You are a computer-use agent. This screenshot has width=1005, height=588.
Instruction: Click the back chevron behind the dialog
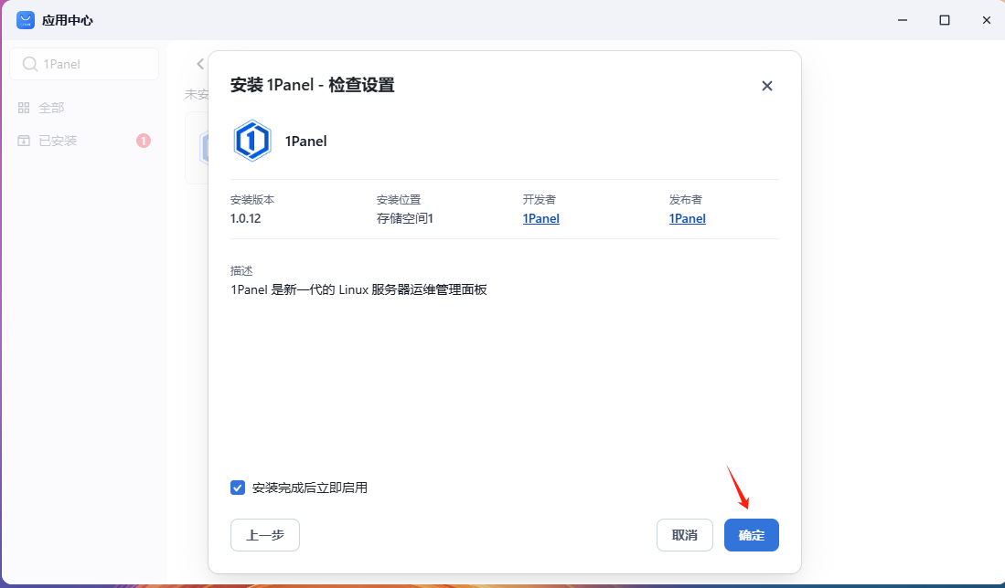(x=200, y=64)
